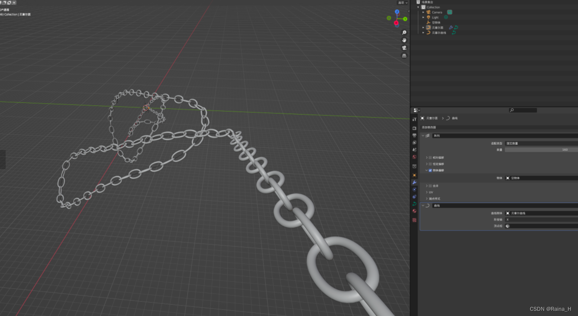Open the Output properties tab icon
Screen dimensions: 578x316
(414, 135)
